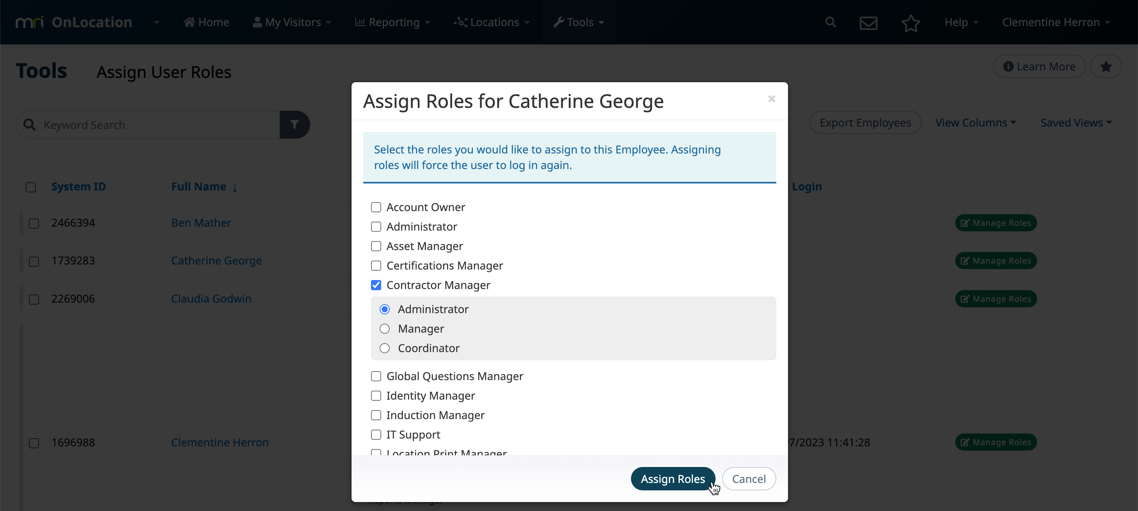Select the Clementine Herron row checkbox

(34, 443)
